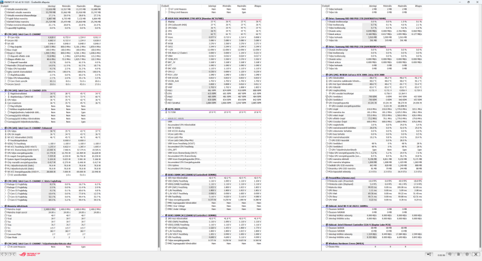This screenshot has width=482, height=261.
Task: Select the PCH 1.05V row
Action: coord(212,75)
